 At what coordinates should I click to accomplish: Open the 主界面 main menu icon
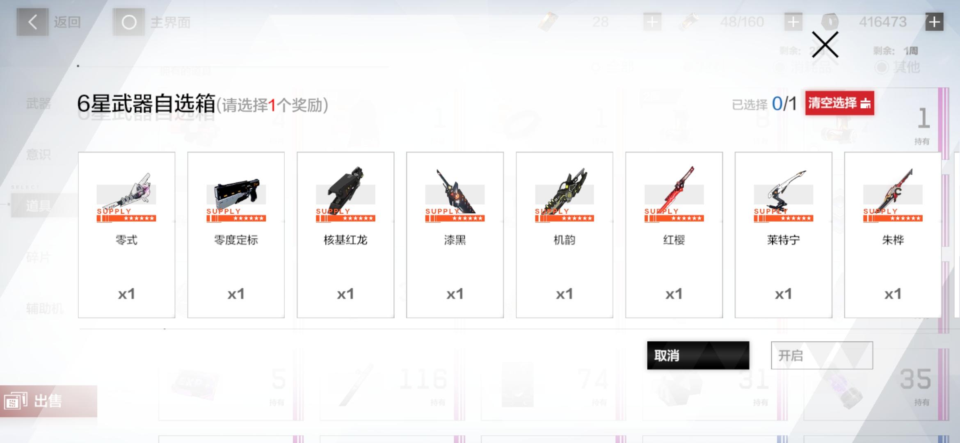[x=129, y=22]
